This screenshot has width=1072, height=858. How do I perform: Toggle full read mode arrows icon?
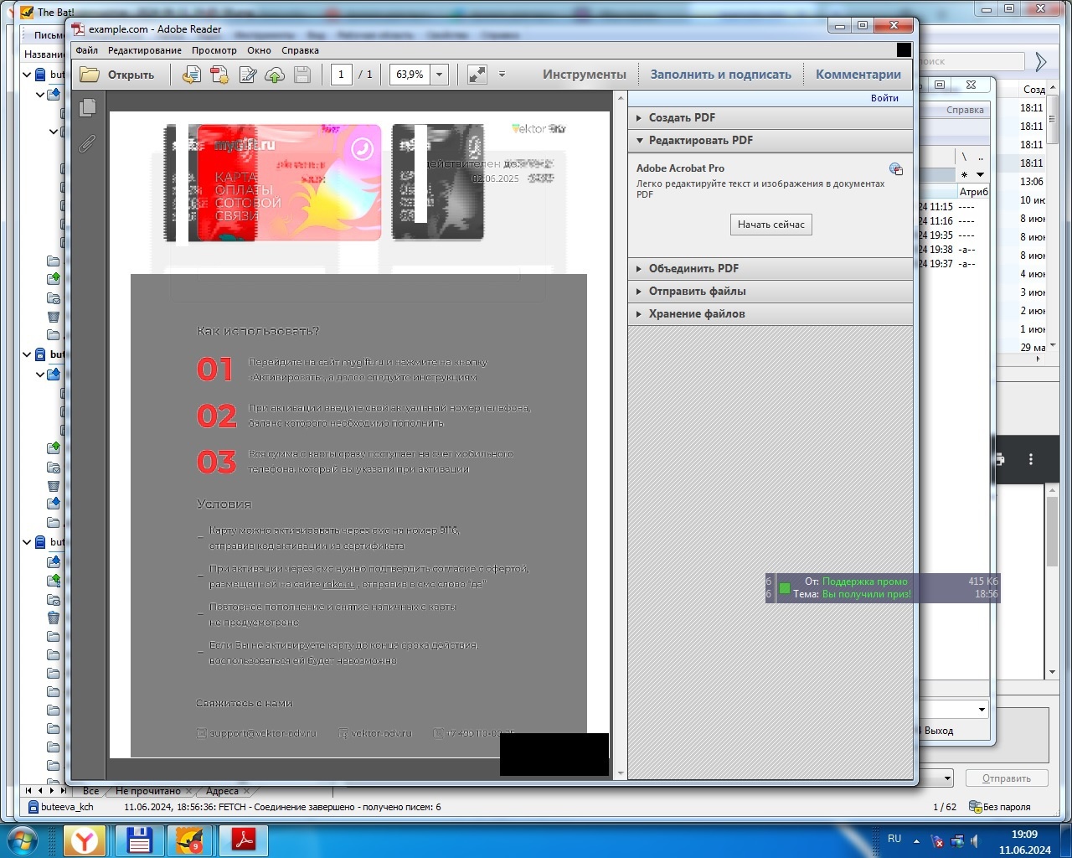477,75
